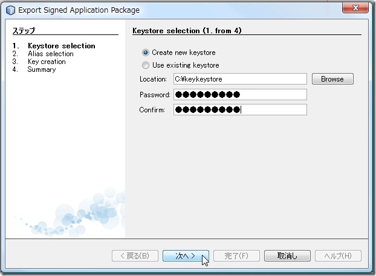Click the ステップ heading in the left panel
Viewport: 376px width, 276px height.
[24, 30]
